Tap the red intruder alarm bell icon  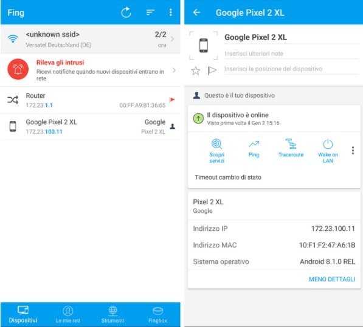click(18, 69)
